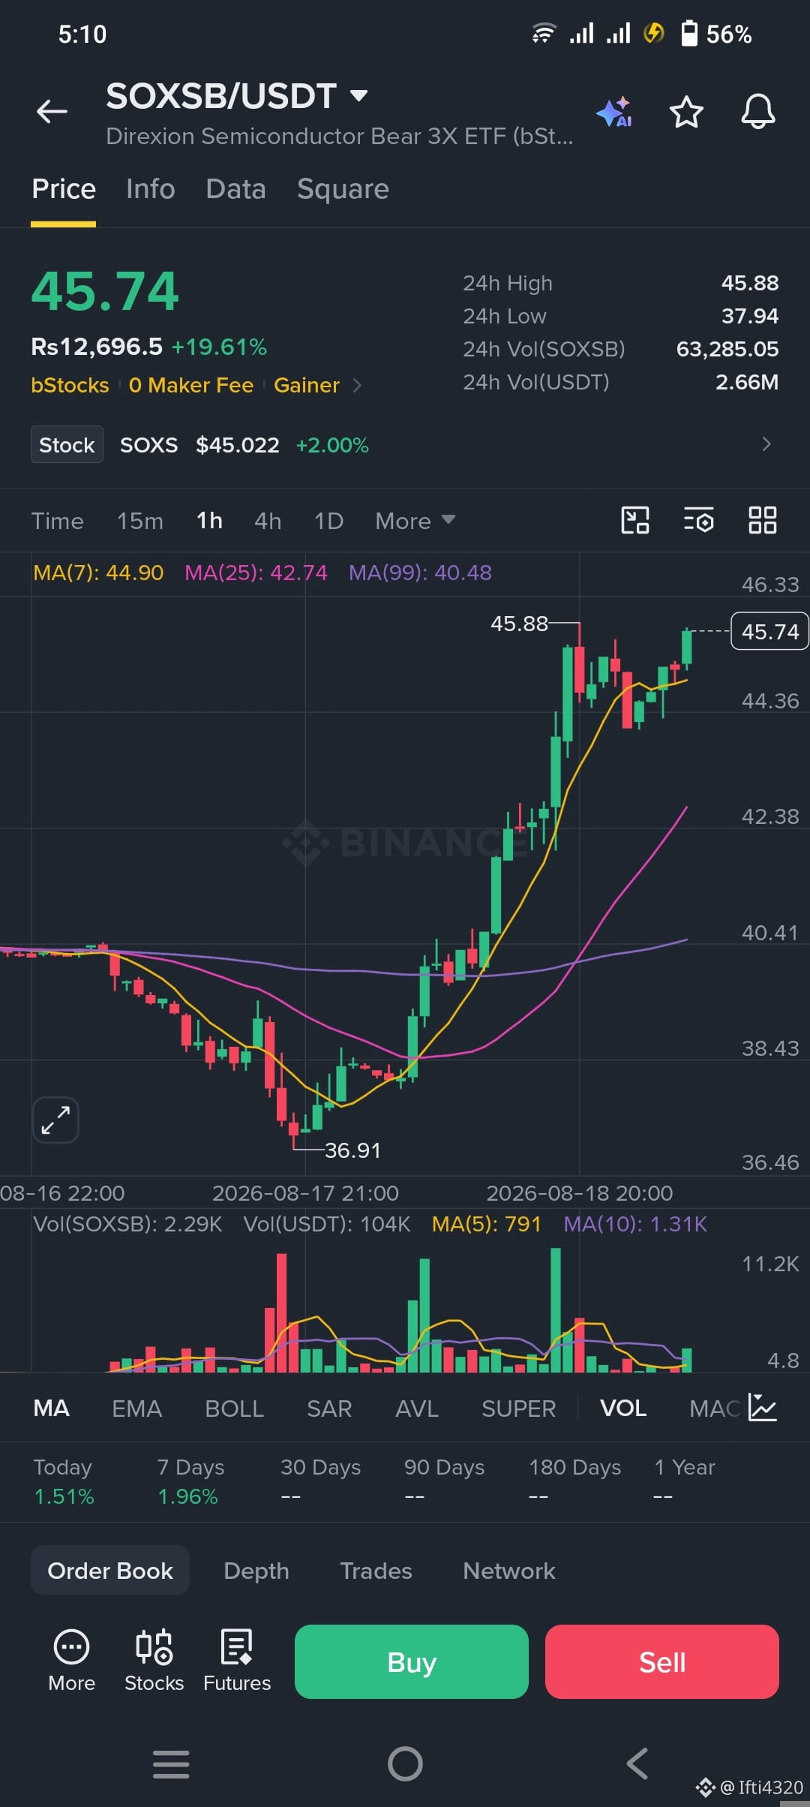Open SOXS stock details chevron

[x=766, y=444]
